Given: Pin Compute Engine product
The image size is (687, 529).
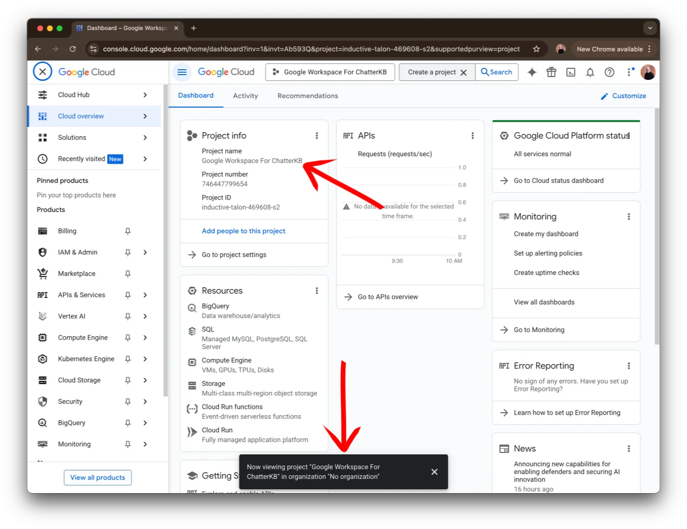Looking at the screenshot, I should [128, 338].
